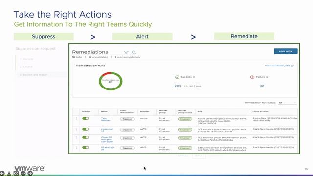This screenshot has width=313, height=176.
Task: Toggle CC subtitles in slideshow controls
Action: pos(16,173)
